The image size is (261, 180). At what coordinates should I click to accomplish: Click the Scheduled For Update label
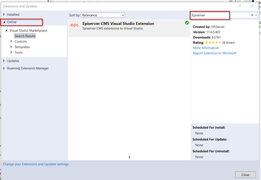click(x=210, y=139)
